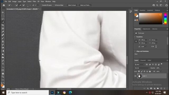Go to Photoshop Home screen

[4, 5]
